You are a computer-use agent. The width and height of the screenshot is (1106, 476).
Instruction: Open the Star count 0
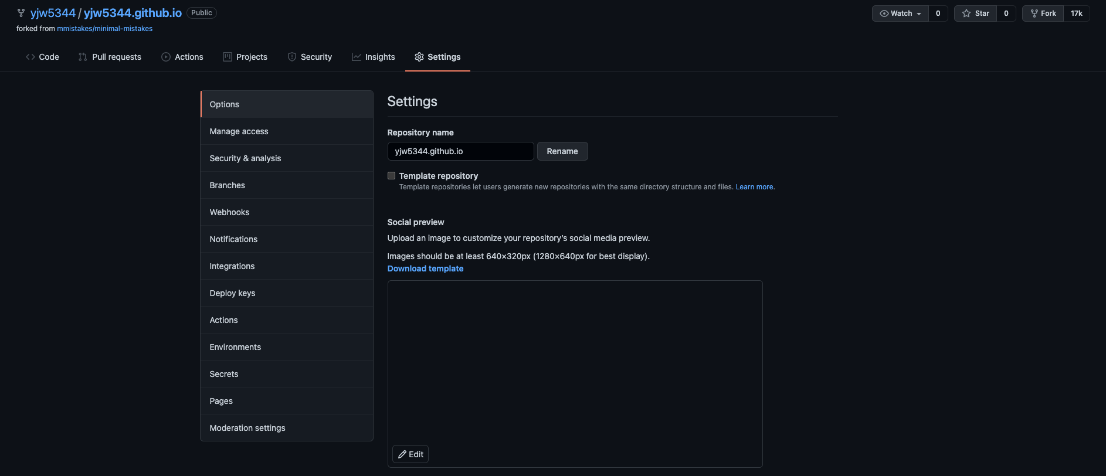point(1006,13)
